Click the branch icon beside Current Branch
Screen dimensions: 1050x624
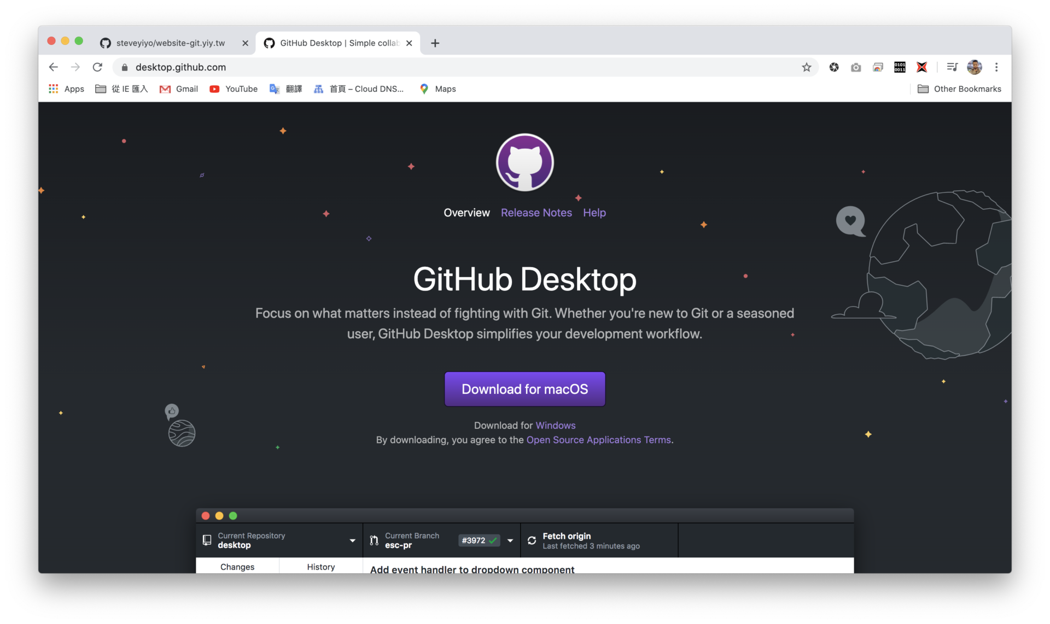click(374, 540)
